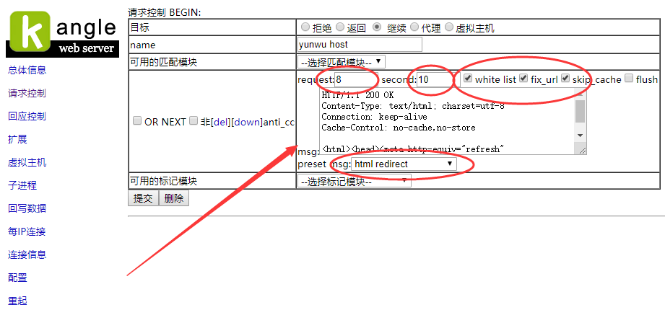Enable the flush checkbox

click(629, 79)
